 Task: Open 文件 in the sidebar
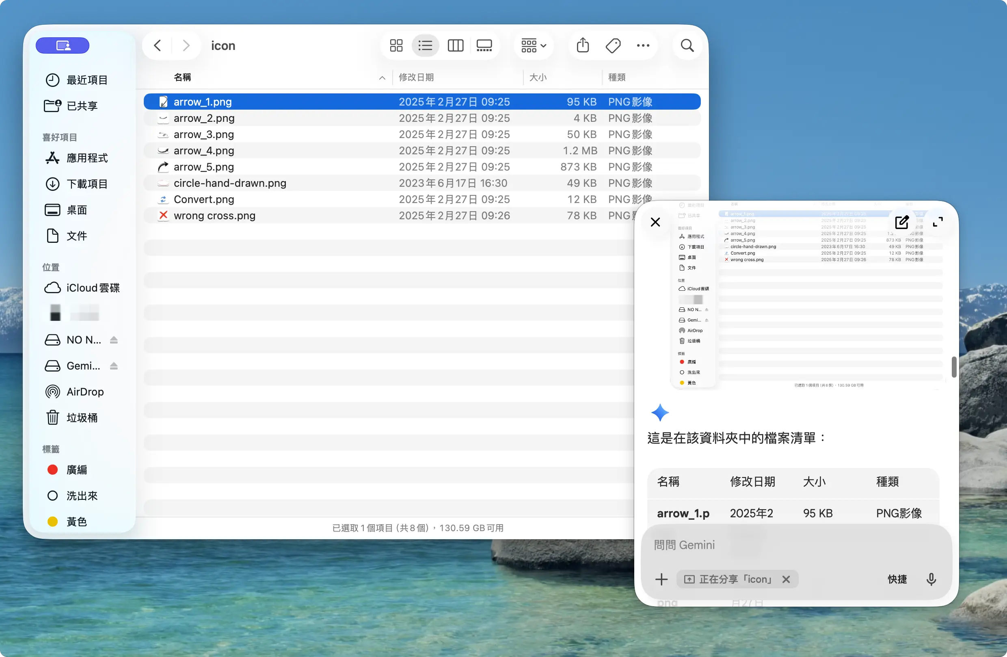67,236
